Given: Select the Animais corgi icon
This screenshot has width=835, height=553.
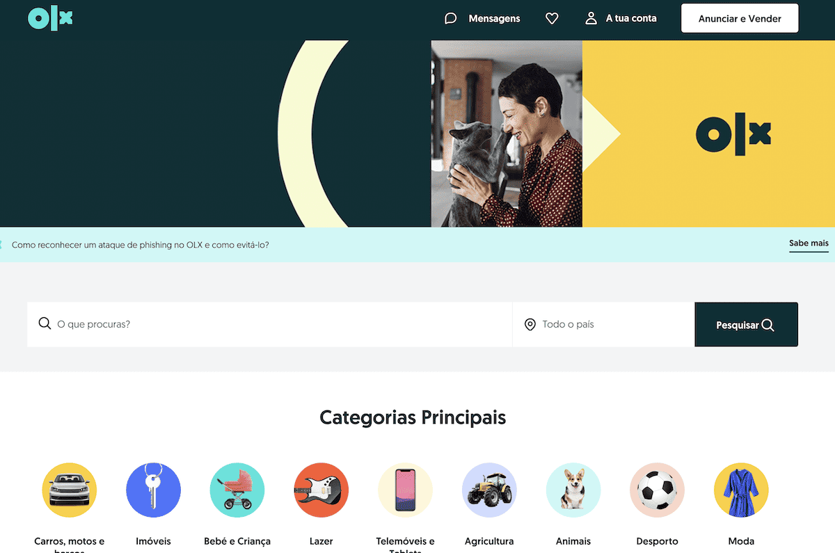Looking at the screenshot, I should click(x=573, y=490).
